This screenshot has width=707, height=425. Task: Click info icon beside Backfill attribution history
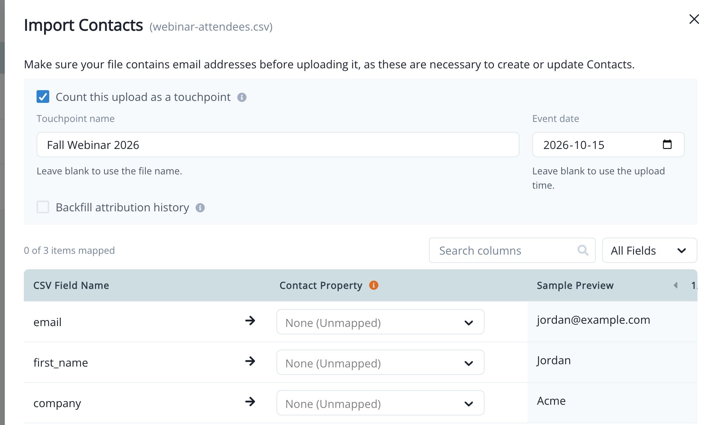point(200,208)
